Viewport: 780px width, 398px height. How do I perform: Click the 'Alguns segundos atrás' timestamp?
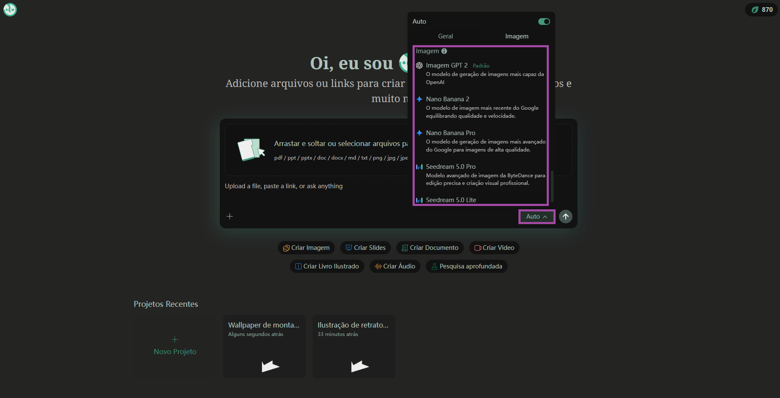(x=256, y=334)
